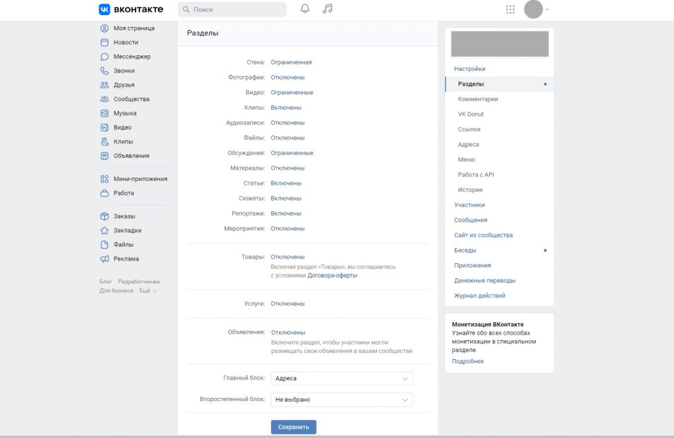Click the Клипы sidebar icon
The height and width of the screenshot is (438, 674).
(x=105, y=141)
